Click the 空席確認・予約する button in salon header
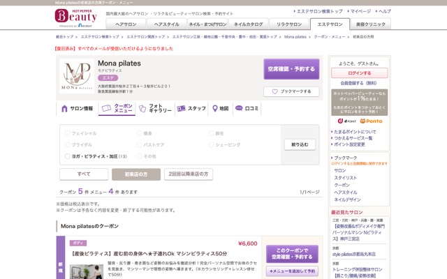This screenshot has height=279, width=447. point(291,69)
